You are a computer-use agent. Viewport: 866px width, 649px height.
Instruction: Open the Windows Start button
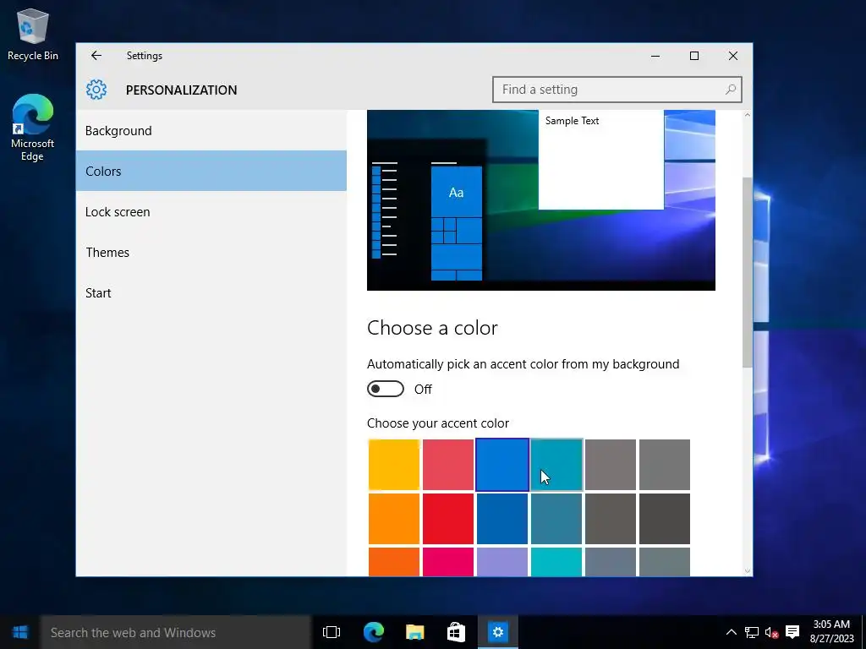tap(20, 632)
